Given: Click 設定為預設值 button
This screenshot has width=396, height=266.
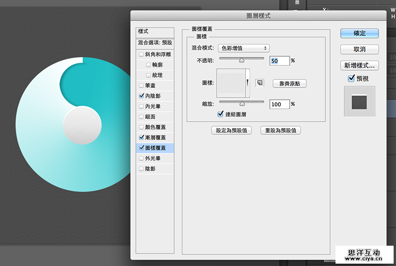Looking at the screenshot, I should point(232,130).
